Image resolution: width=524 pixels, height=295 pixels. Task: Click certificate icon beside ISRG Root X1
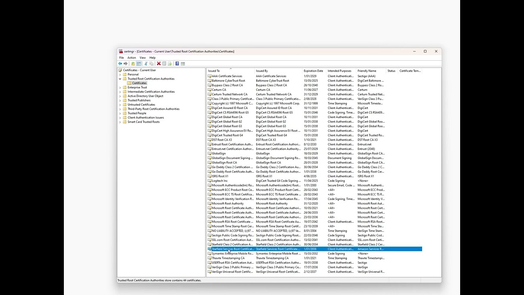tap(210, 176)
